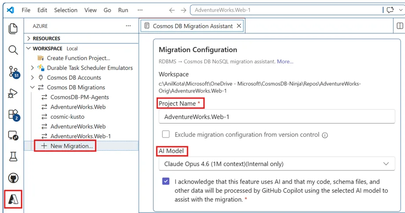The width and height of the screenshot is (405, 213).
Task: Collapse the Cosmos DB Migrations node
Action: tap(32, 87)
